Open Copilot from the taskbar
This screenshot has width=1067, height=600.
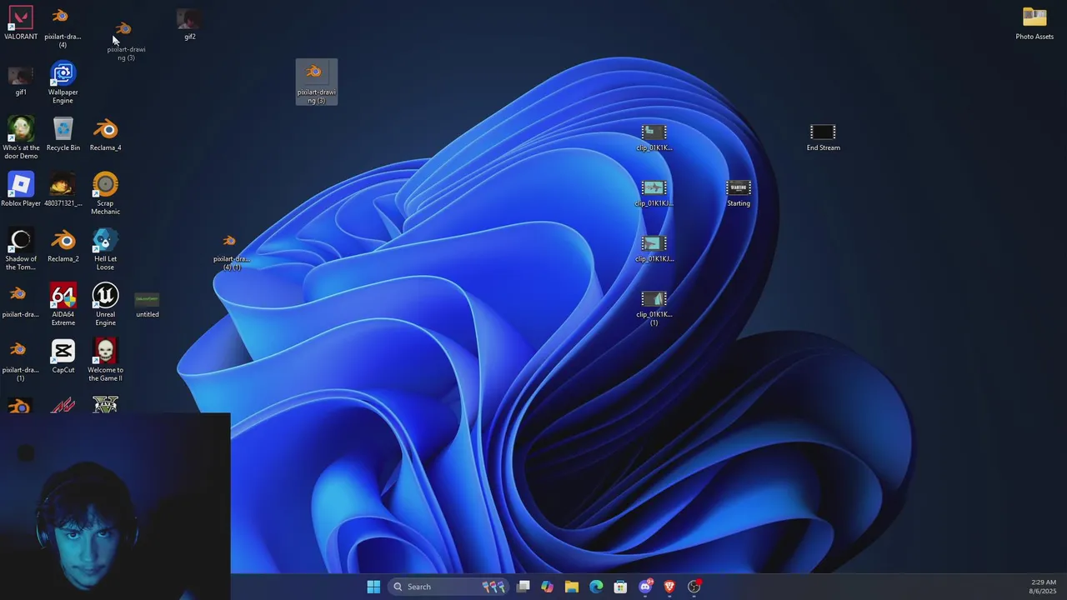point(547,587)
